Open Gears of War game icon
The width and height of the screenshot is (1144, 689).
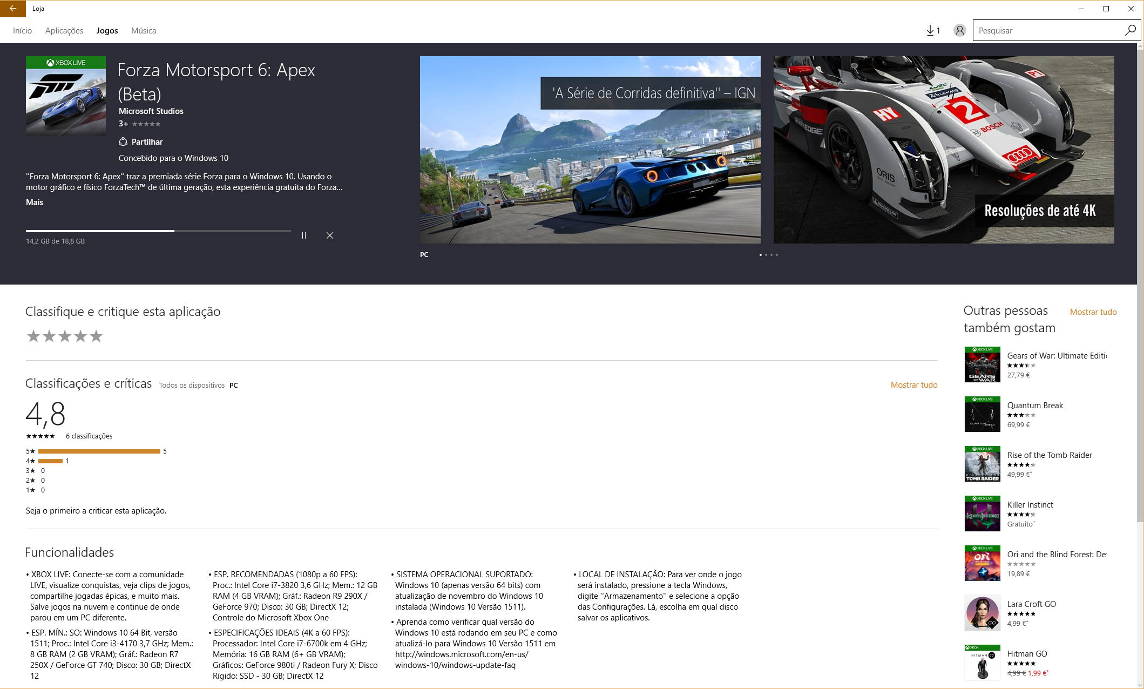(982, 364)
